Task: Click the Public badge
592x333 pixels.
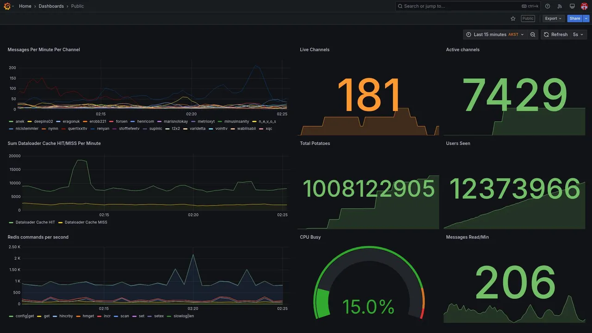Action: 528,18
